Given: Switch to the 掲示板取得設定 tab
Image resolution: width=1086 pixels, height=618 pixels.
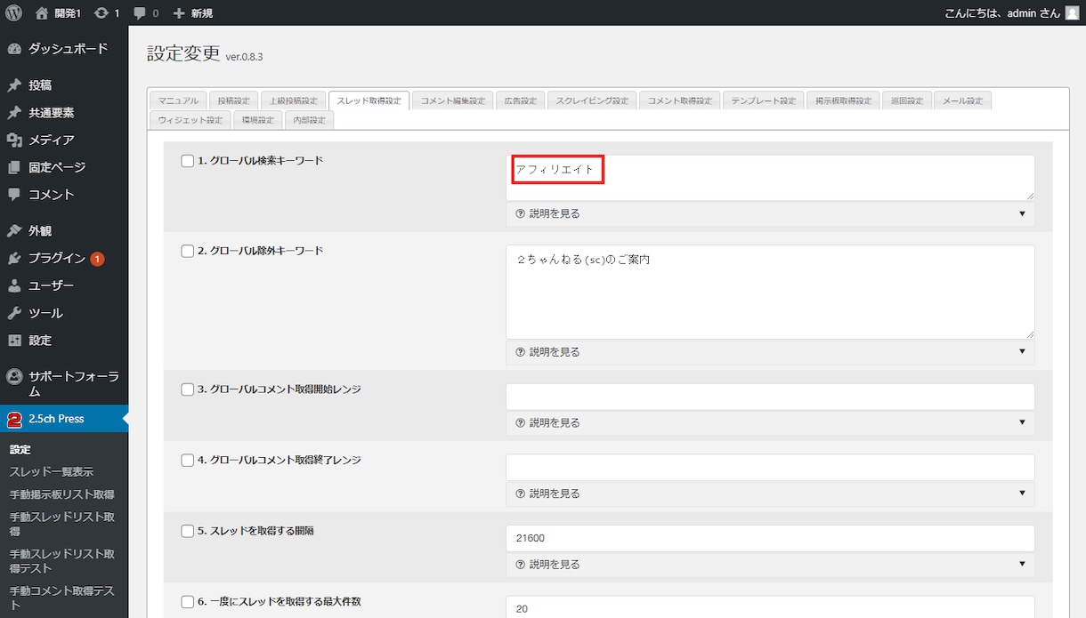Looking at the screenshot, I should 843,100.
